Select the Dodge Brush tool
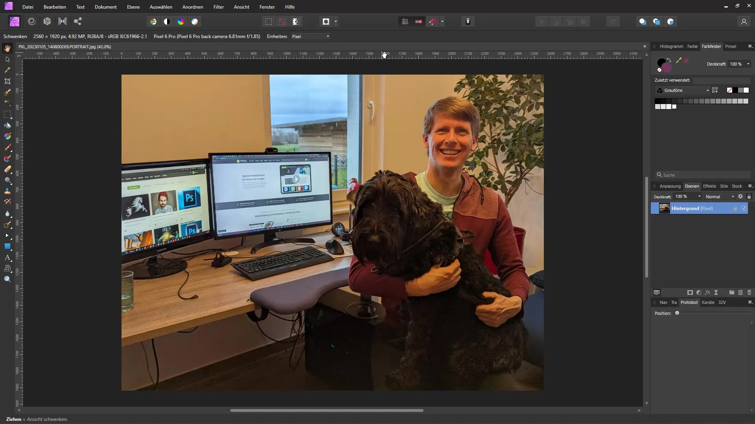 [7, 181]
